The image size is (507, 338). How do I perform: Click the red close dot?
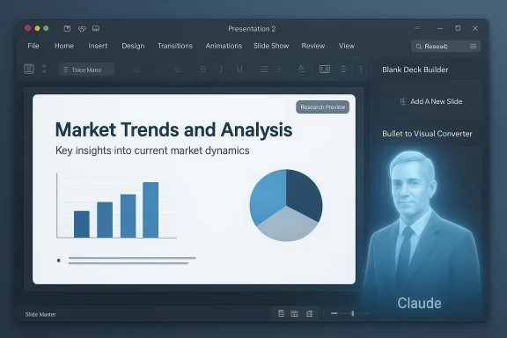(28, 28)
